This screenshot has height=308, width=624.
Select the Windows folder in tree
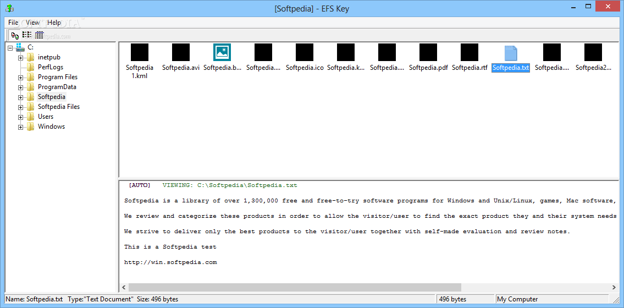coord(51,127)
